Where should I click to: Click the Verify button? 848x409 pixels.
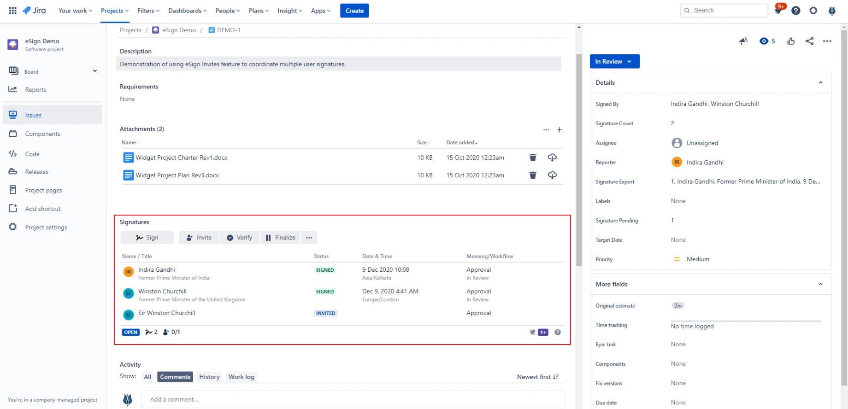(240, 238)
